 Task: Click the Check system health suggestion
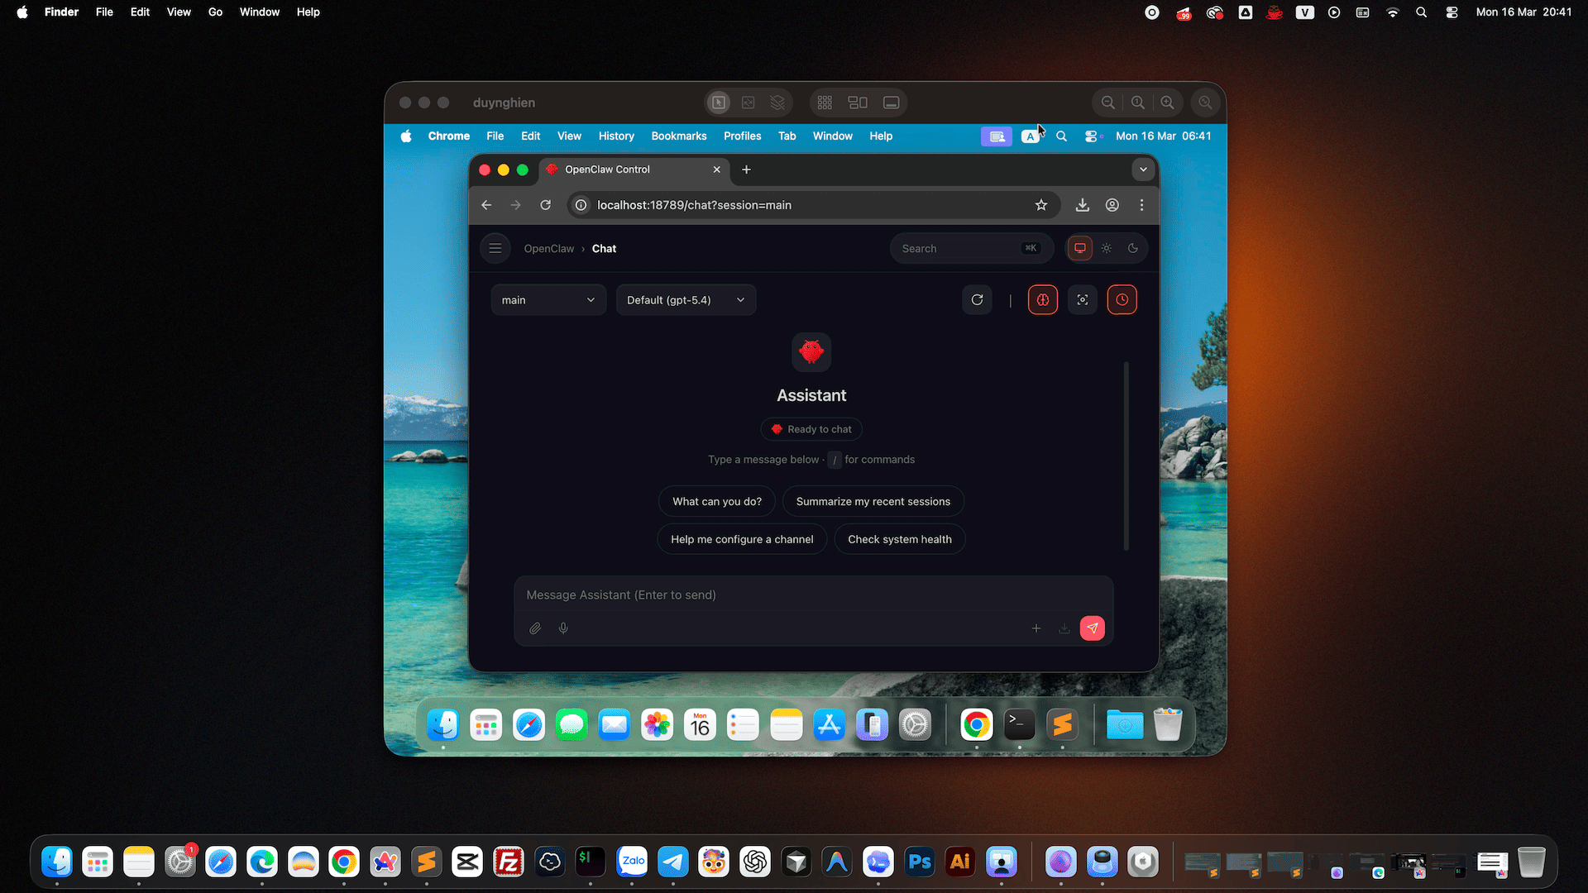[899, 539]
